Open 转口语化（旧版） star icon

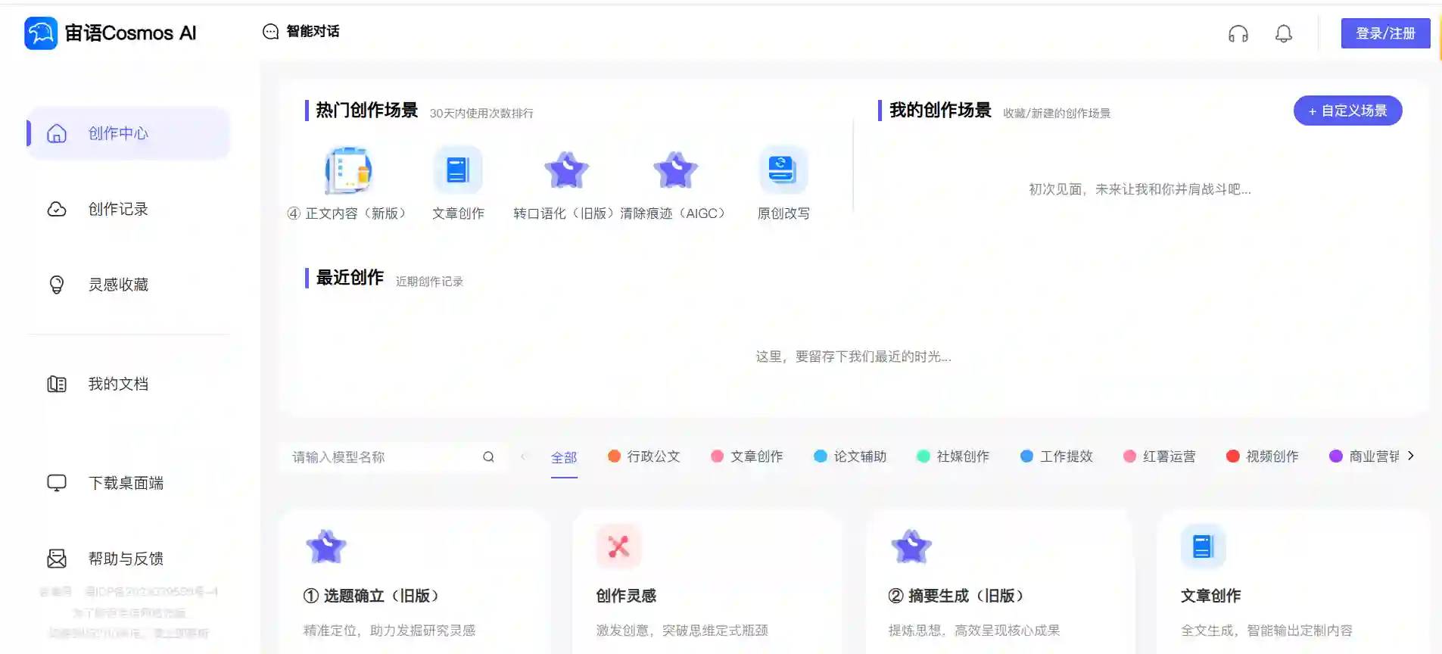(x=566, y=170)
